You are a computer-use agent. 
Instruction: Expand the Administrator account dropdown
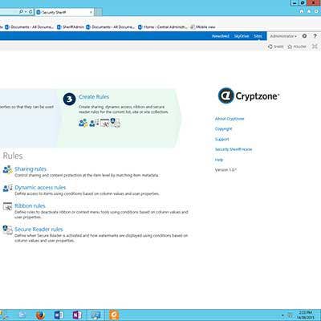click(283, 36)
